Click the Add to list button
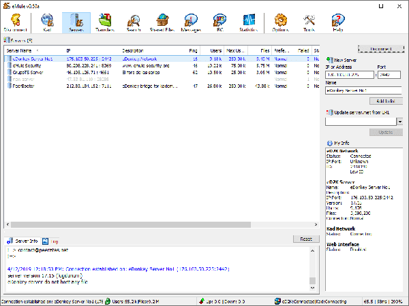 (386, 101)
